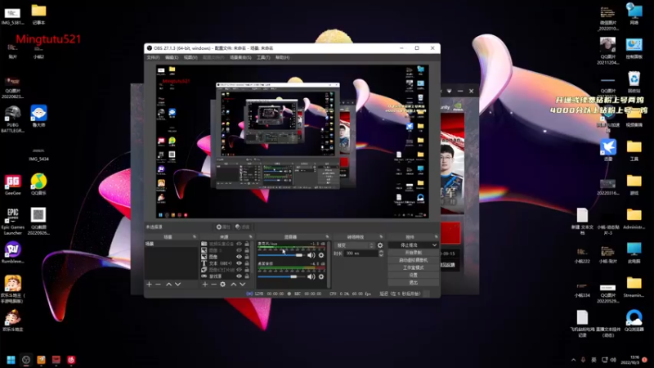
Task: Select the 场景 entry in the scenes list
Action: click(x=171, y=244)
